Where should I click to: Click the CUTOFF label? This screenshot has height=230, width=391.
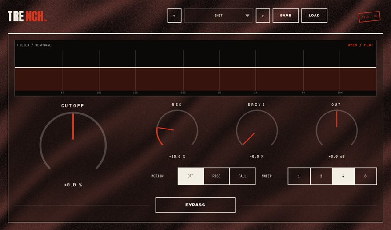[73, 106]
